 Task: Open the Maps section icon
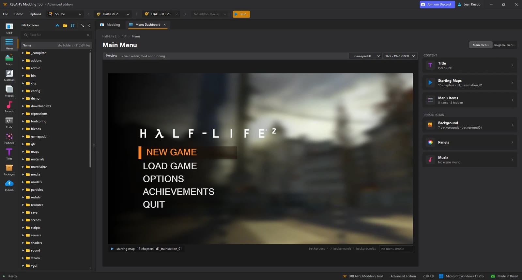pos(9,60)
